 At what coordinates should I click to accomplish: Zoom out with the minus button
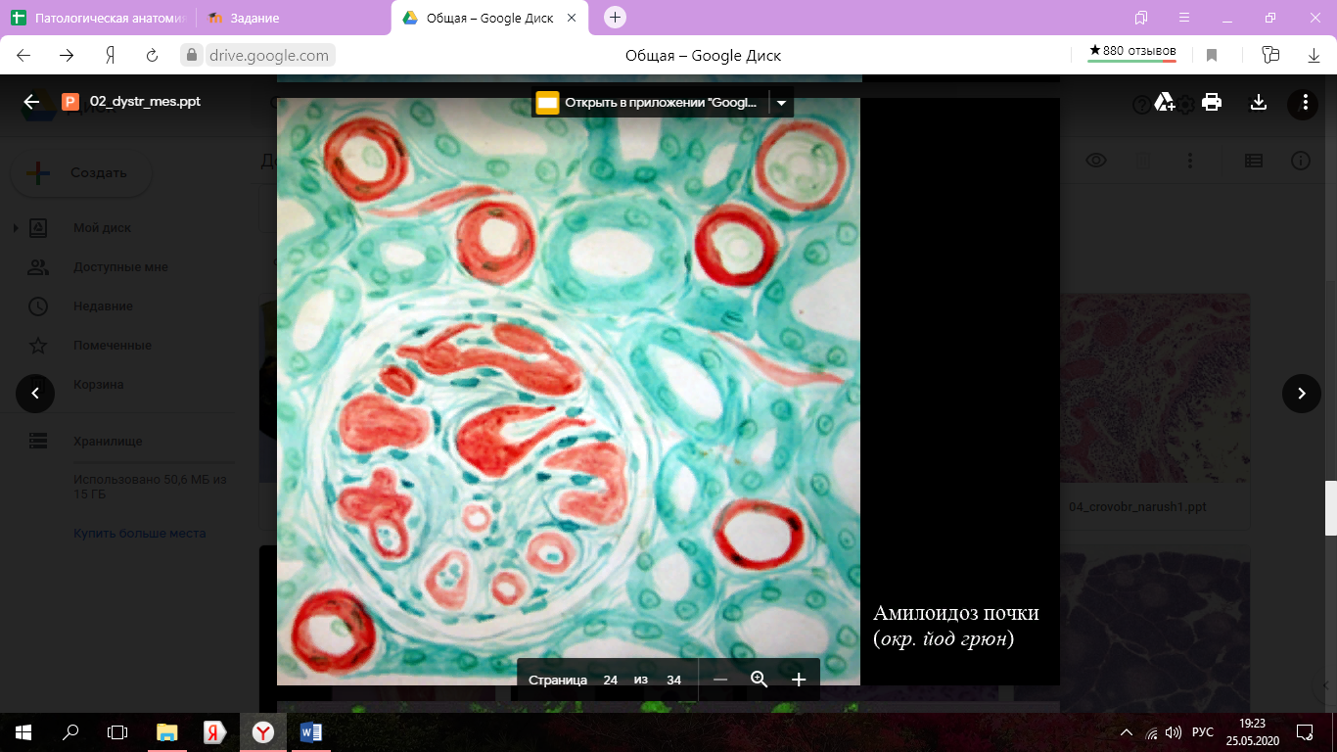point(720,680)
